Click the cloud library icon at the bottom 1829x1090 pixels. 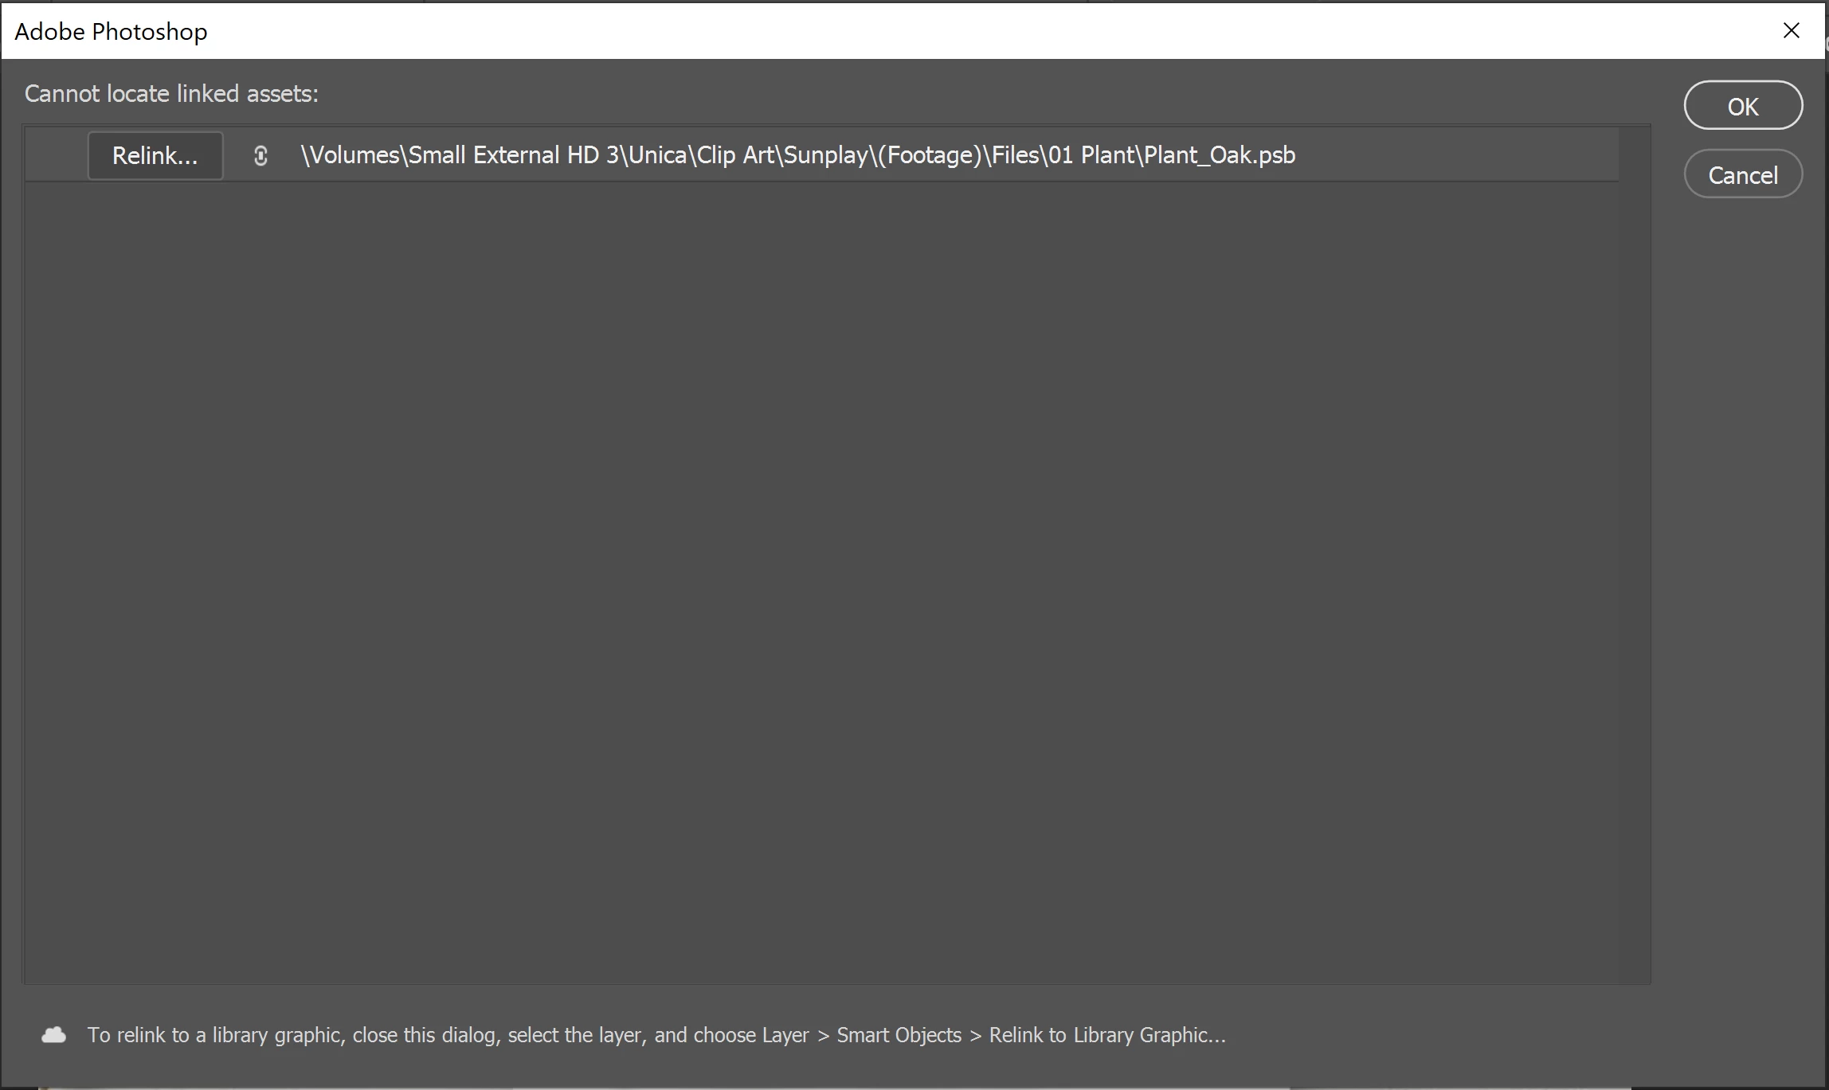[53, 1034]
